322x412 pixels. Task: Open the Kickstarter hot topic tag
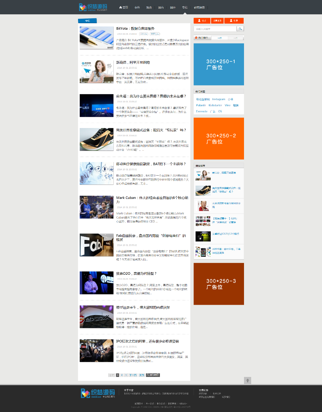click(x=215, y=106)
